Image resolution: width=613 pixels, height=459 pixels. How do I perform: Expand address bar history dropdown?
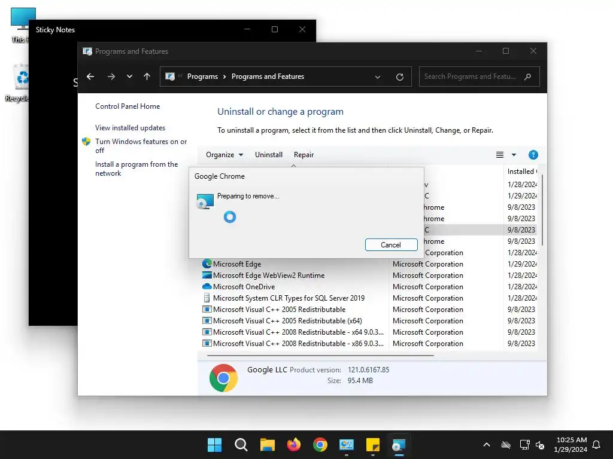378,77
